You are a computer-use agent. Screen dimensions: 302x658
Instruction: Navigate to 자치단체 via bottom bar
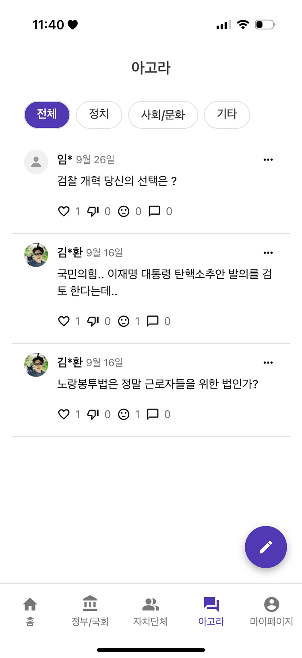point(151,611)
